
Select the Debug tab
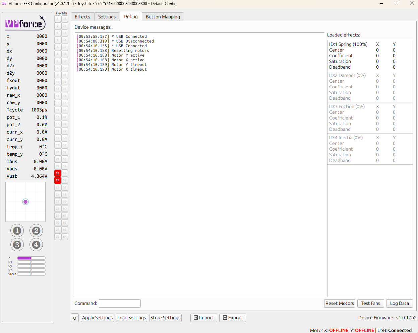coord(131,16)
